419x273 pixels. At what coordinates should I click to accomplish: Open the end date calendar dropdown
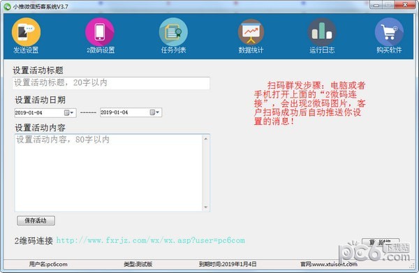click(154, 112)
